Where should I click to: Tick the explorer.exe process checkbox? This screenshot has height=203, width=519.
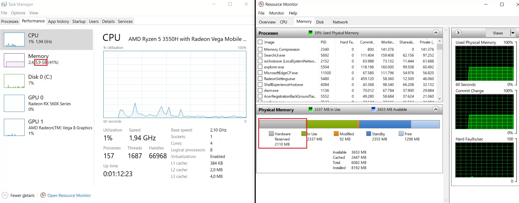click(260, 67)
